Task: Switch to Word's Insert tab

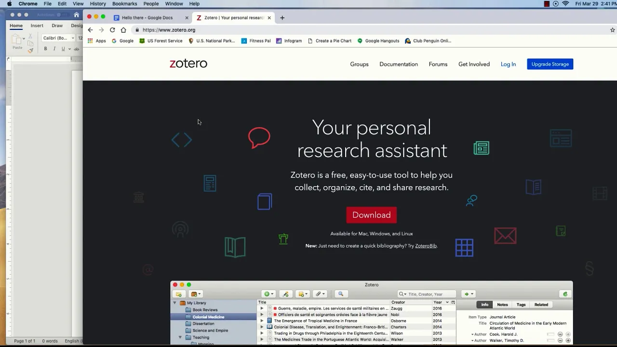Action: click(x=37, y=26)
